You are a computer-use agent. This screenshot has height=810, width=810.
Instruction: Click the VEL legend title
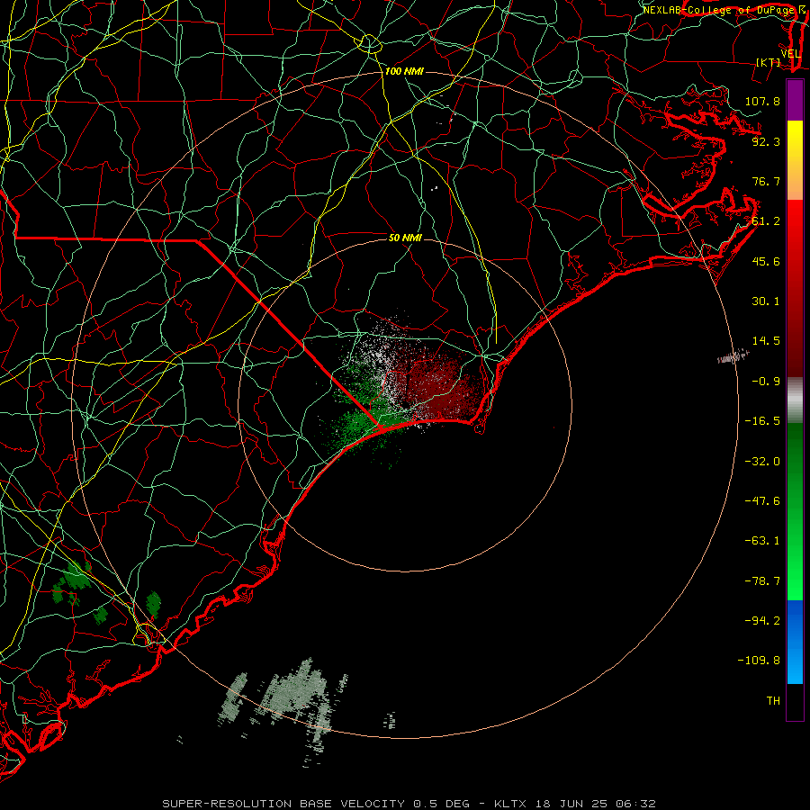coord(790,53)
